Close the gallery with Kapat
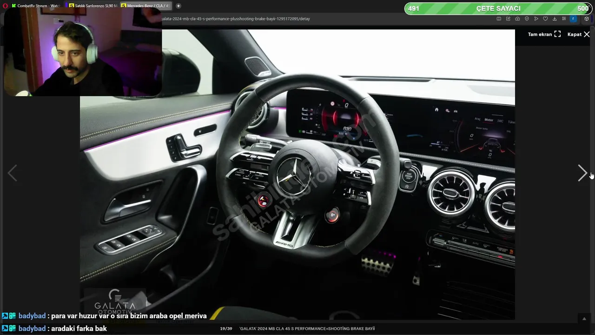 tap(578, 34)
